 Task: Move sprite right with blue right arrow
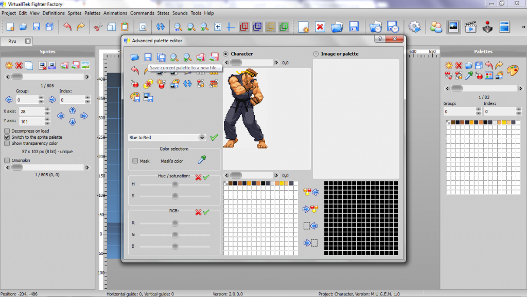pos(84,116)
